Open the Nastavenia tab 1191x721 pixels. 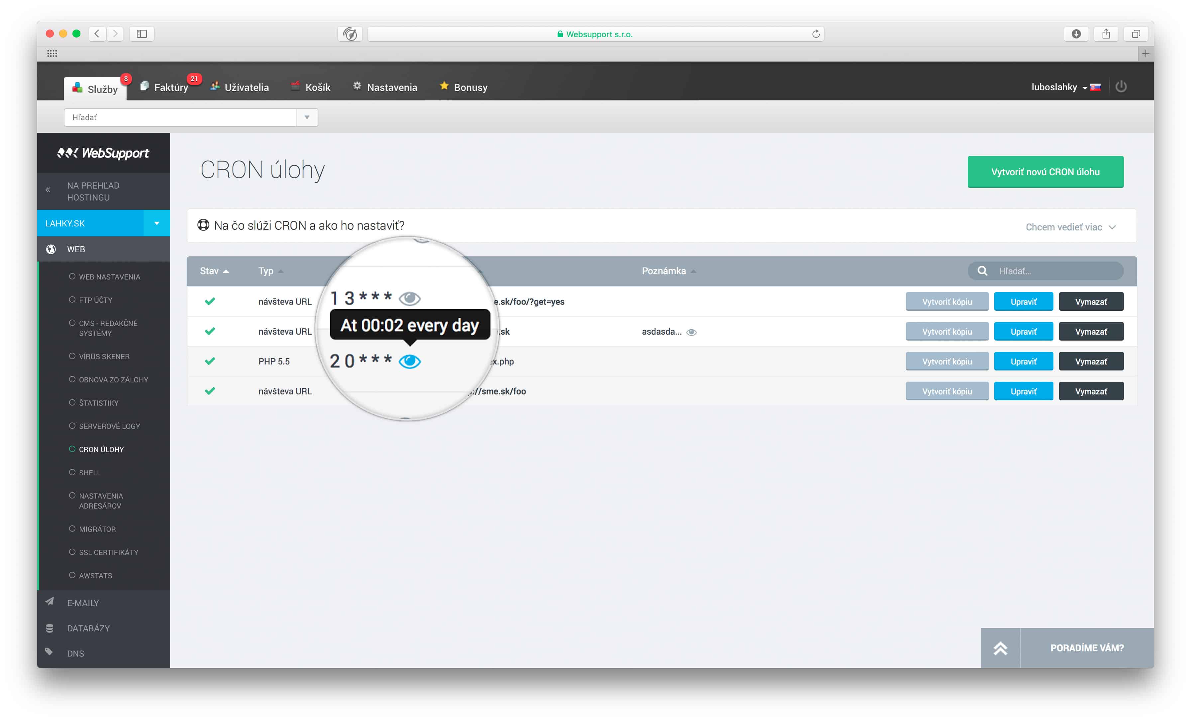tap(385, 87)
